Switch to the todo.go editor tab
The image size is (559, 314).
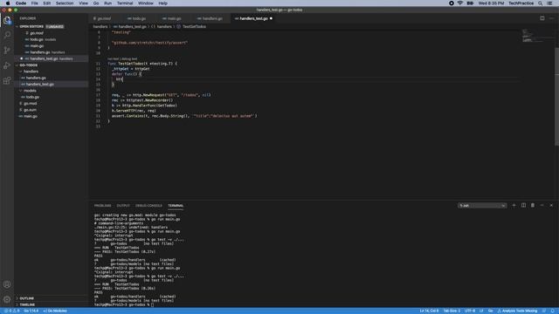(x=139, y=18)
